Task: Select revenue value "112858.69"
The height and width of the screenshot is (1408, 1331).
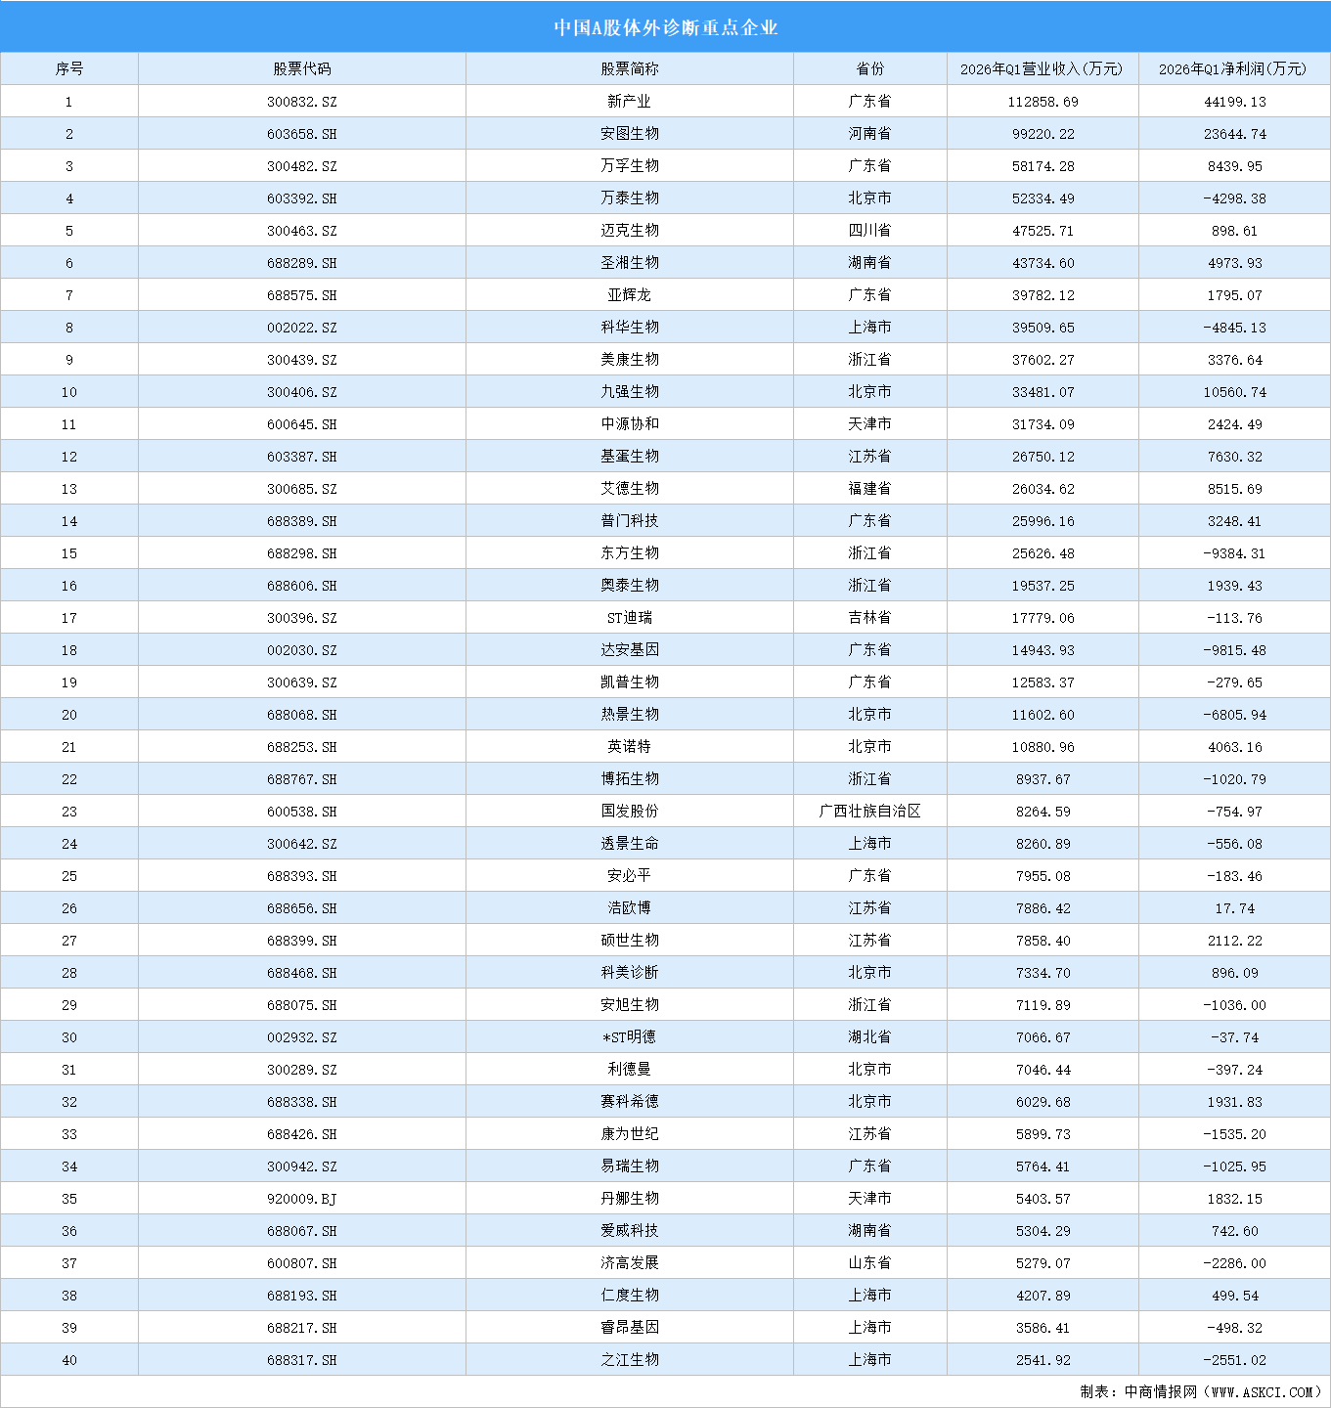Action: click(x=1043, y=102)
